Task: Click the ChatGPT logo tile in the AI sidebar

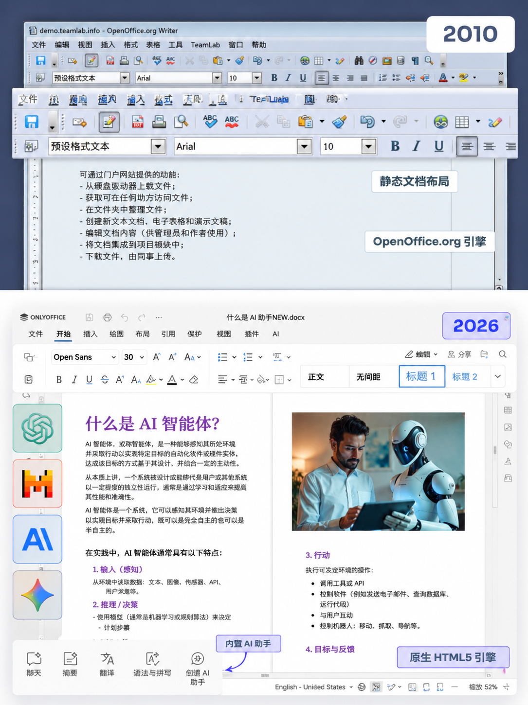Action: [x=37, y=428]
